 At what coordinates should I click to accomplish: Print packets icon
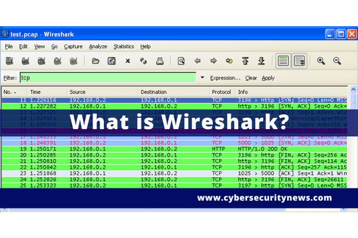(160, 61)
